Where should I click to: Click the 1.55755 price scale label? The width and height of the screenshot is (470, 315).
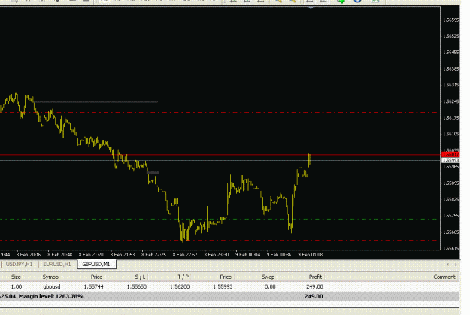point(451,215)
